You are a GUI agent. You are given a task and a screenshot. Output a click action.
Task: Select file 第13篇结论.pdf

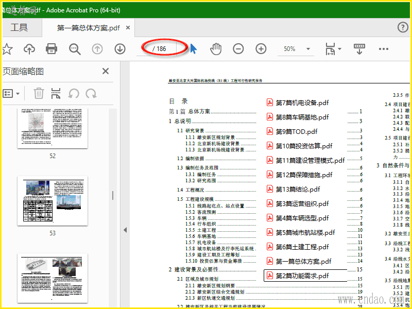click(293, 189)
